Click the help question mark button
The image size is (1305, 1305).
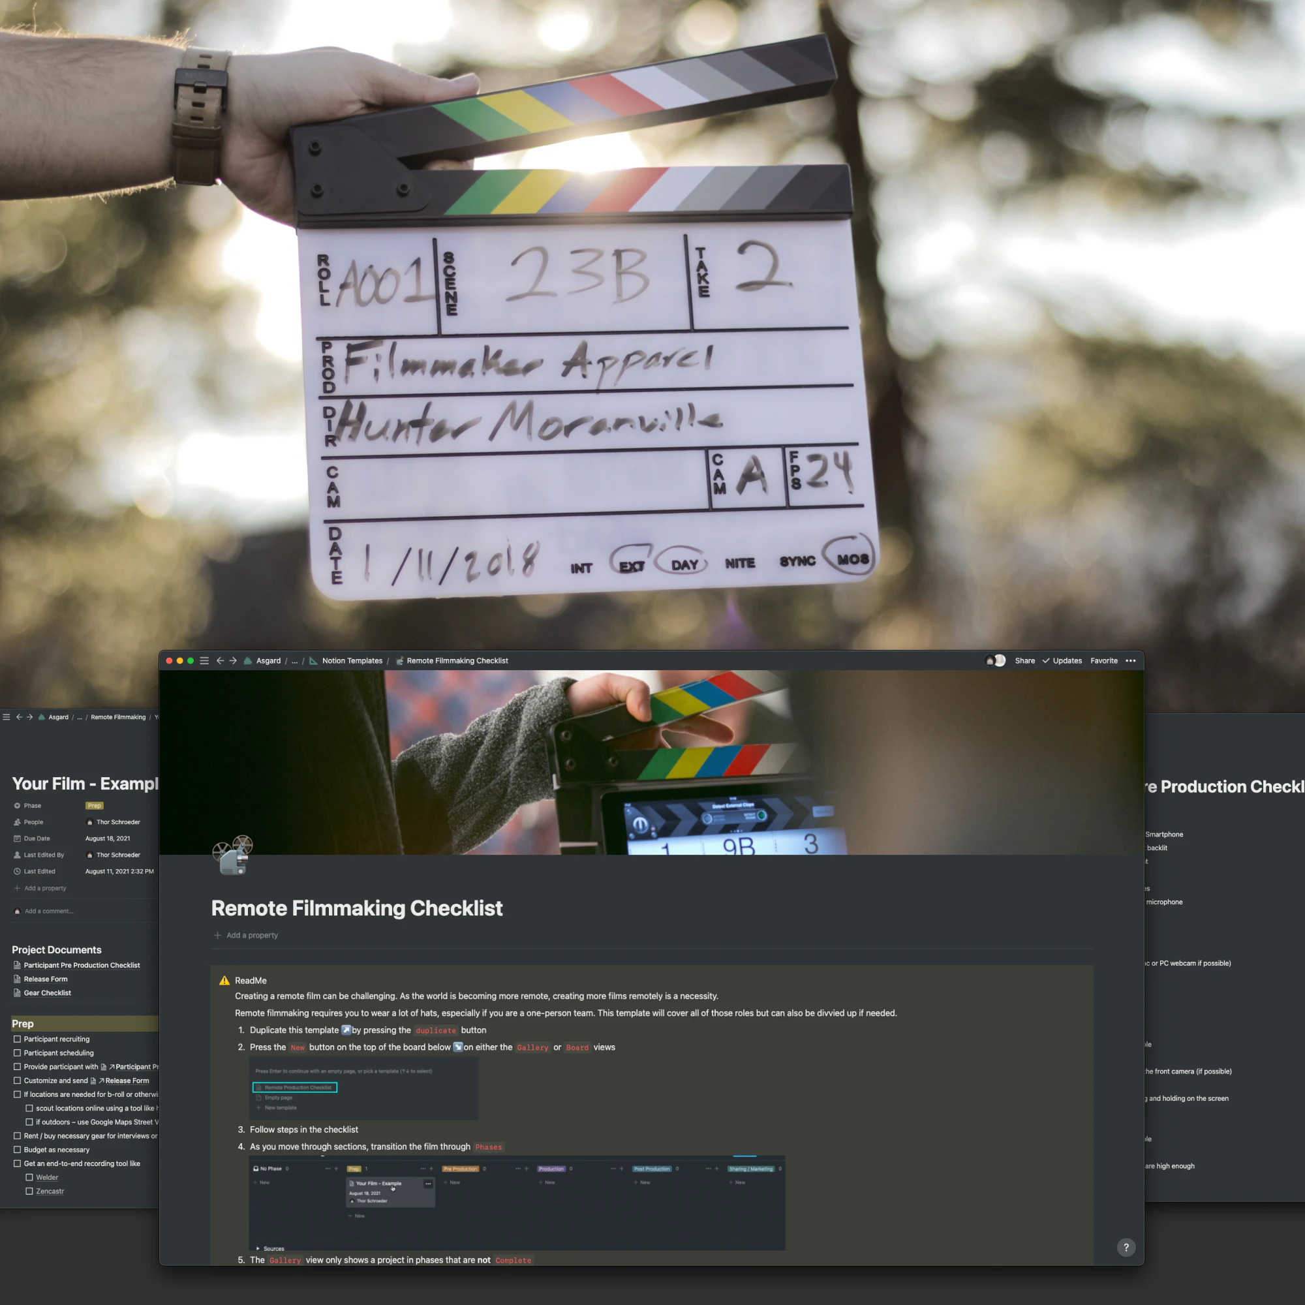tap(1126, 1248)
